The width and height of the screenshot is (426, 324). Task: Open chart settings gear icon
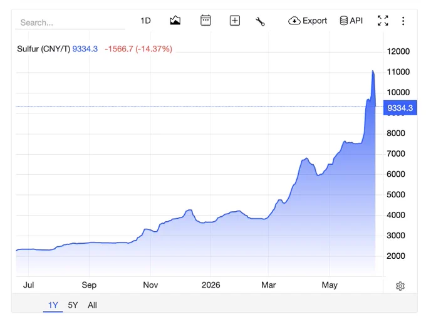pyautogui.click(x=400, y=286)
